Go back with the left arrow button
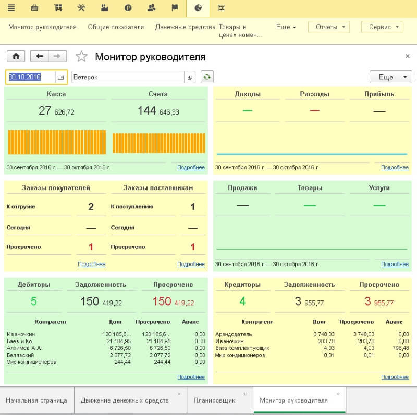This screenshot has height=415, width=417. pos(40,56)
